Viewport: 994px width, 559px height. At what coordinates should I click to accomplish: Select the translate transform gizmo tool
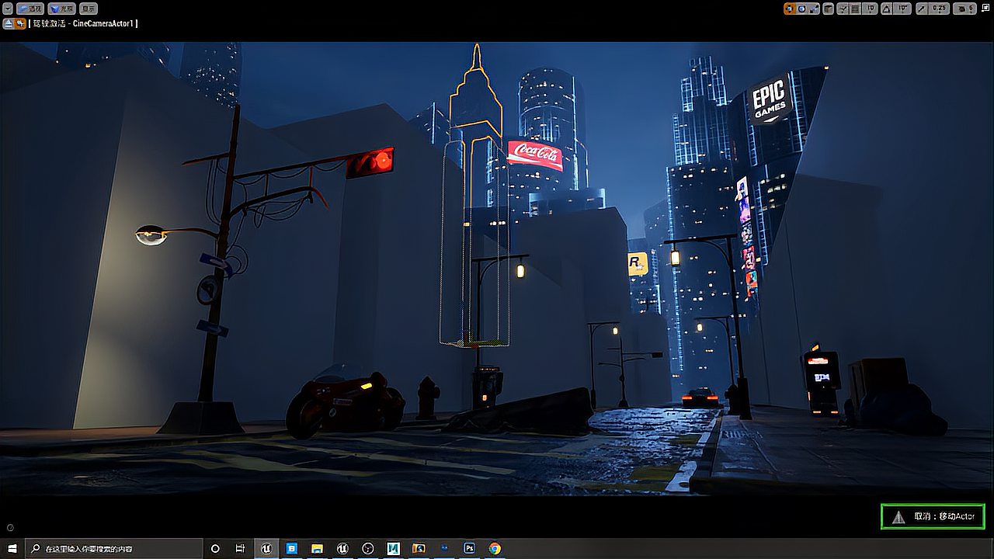pyautogui.click(x=789, y=9)
